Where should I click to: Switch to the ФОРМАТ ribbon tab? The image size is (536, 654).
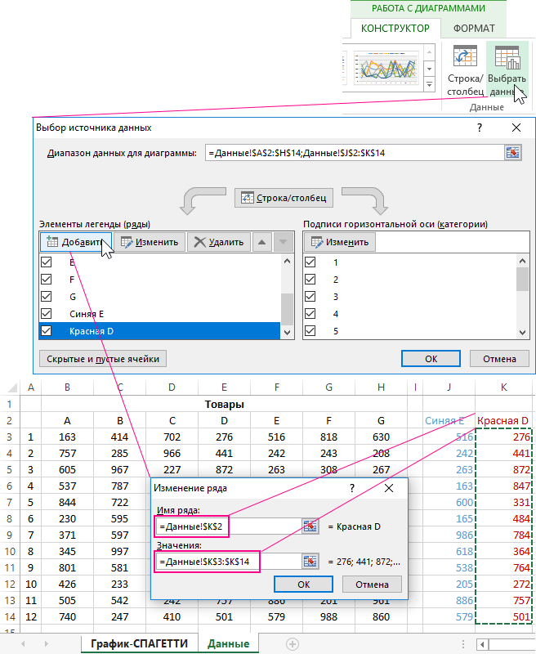coord(474,29)
